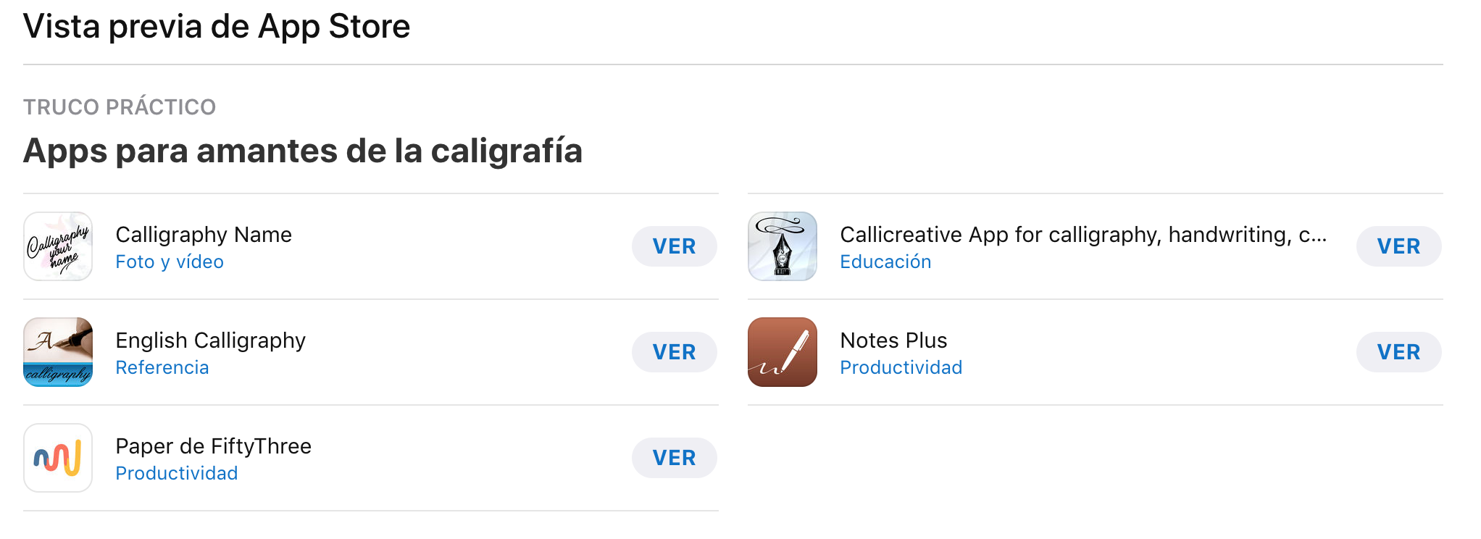The image size is (1481, 539).
Task: Open the Notes Plus app icon
Action: tap(783, 352)
